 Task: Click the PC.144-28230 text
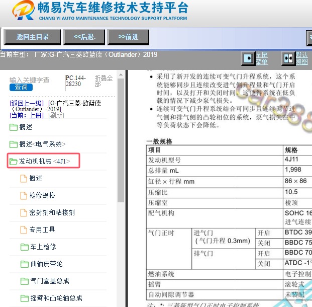(75, 81)
